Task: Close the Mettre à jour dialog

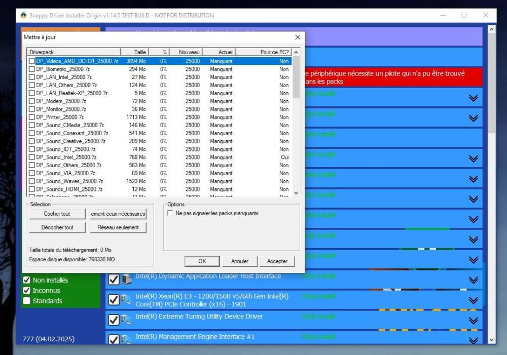Action: [x=298, y=37]
